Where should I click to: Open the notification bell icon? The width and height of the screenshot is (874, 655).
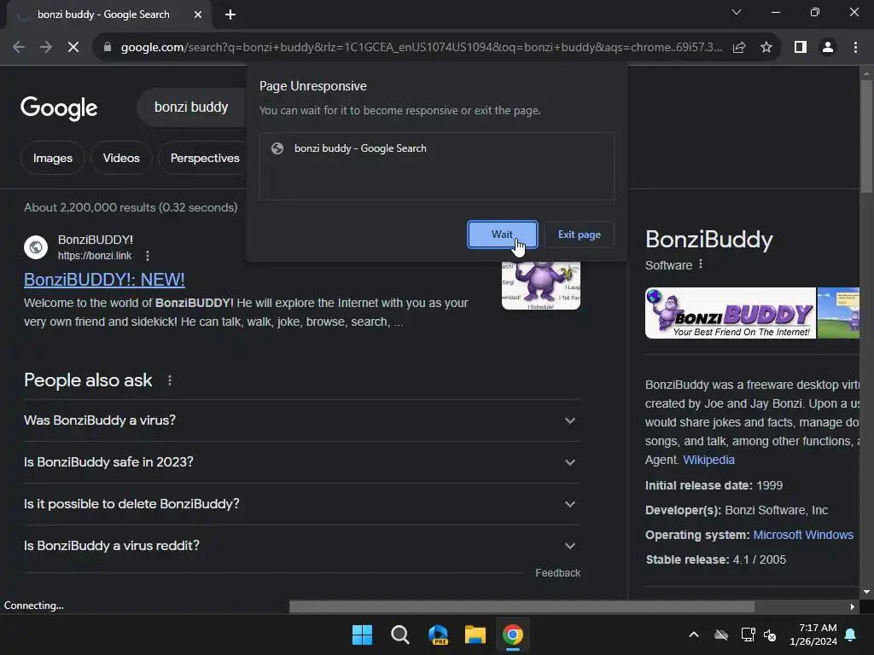point(851,635)
